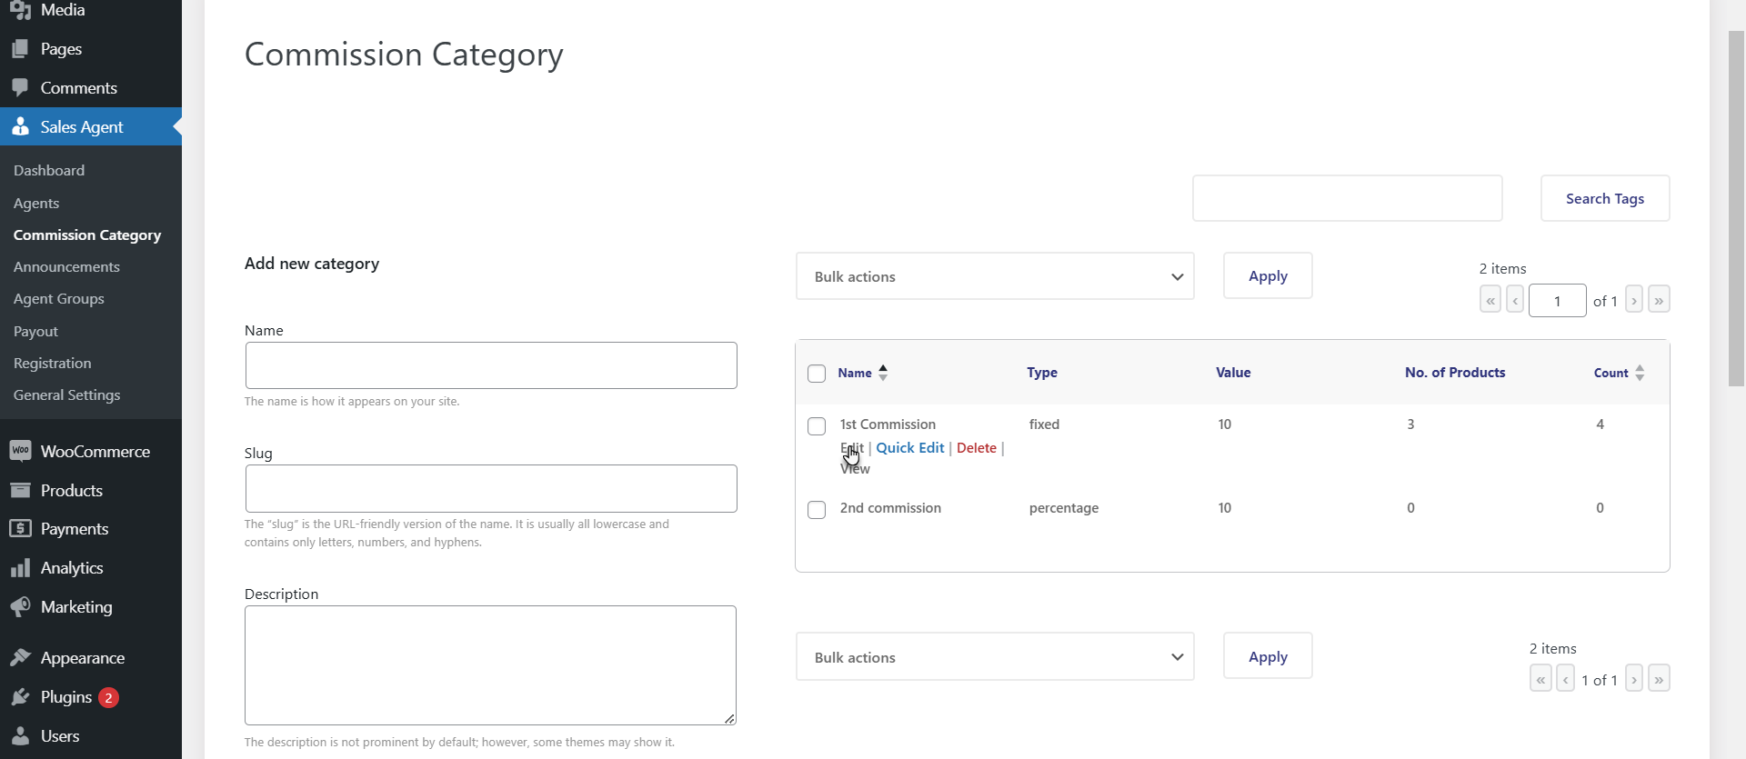Open Agent Groups submenu item

[59, 299]
